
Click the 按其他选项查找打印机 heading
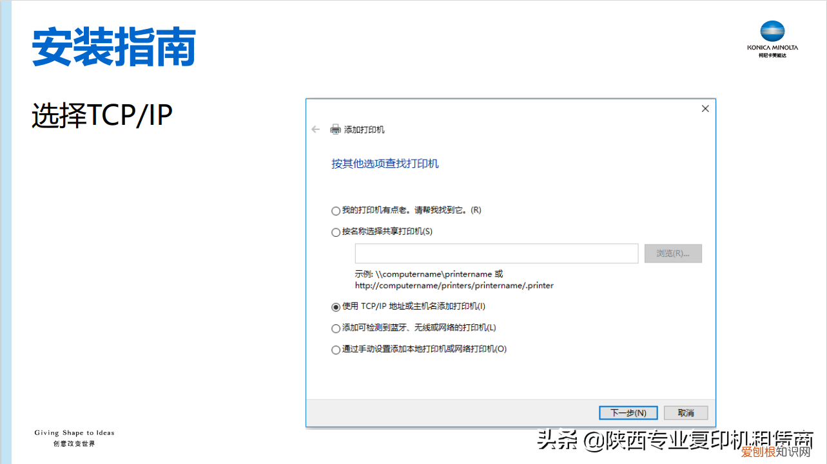point(384,163)
